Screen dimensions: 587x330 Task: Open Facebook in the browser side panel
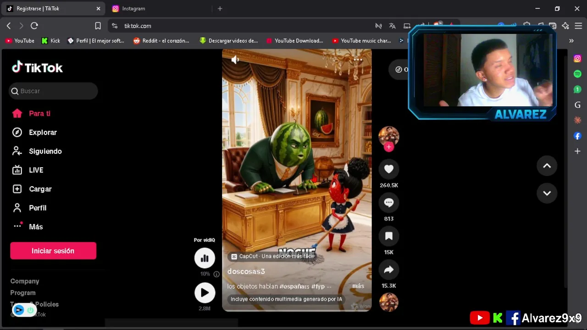coord(577,136)
